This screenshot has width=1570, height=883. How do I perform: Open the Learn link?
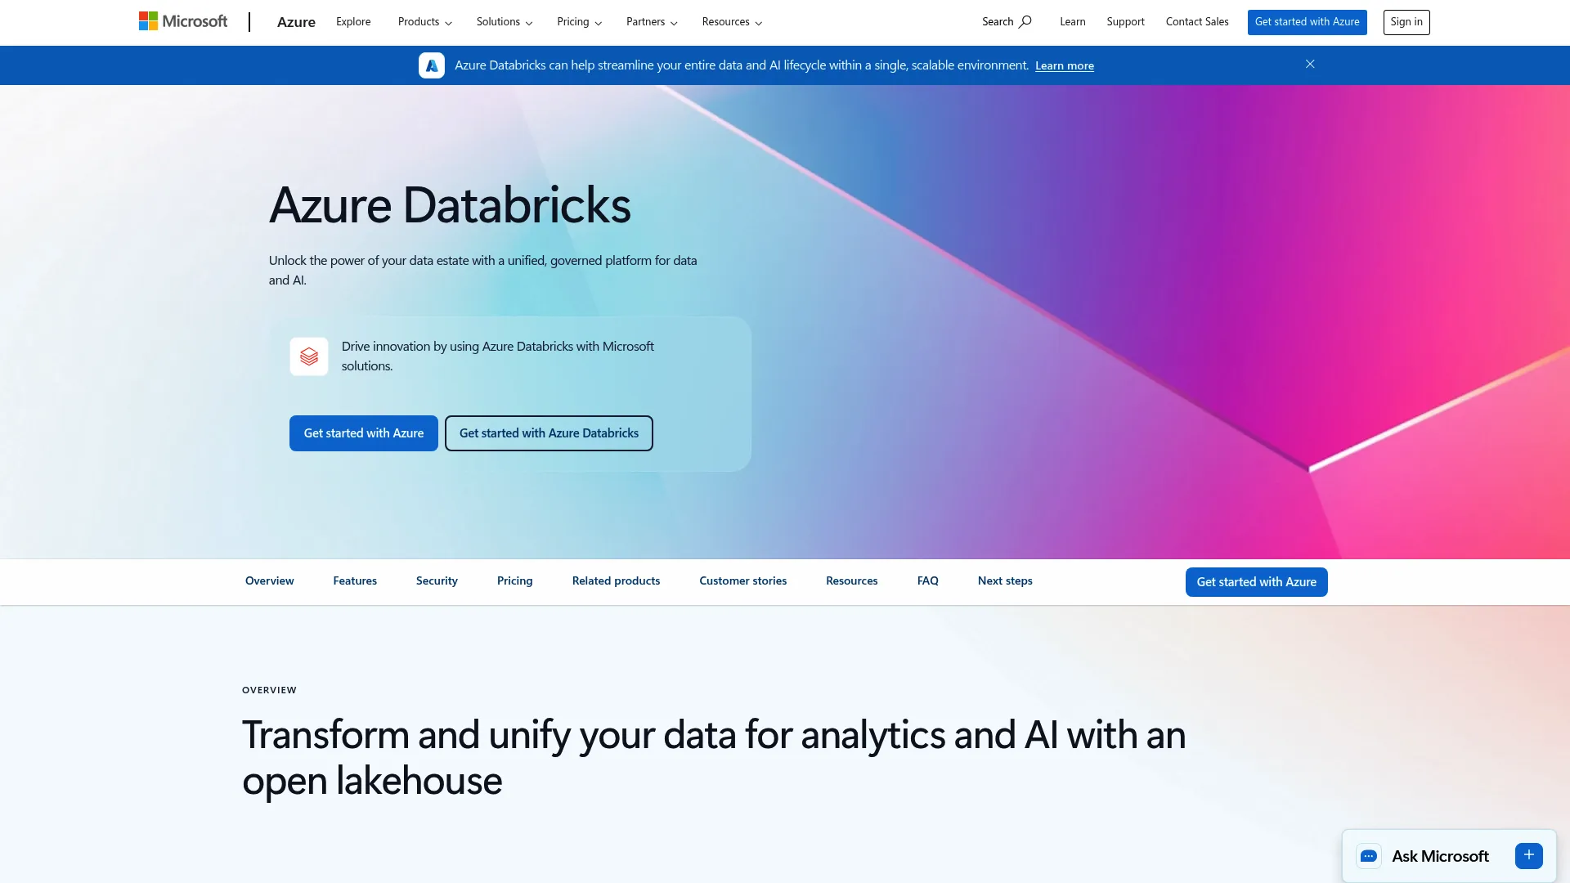click(x=1073, y=22)
